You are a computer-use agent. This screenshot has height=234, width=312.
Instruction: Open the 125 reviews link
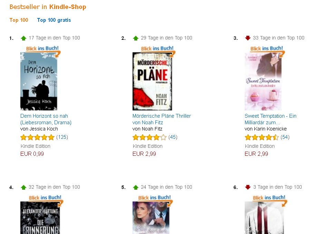click(62, 137)
